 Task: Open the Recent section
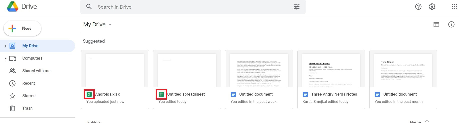(28, 83)
